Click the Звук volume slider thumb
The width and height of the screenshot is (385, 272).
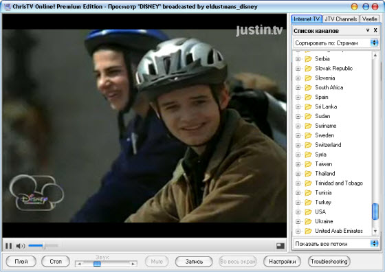[97, 264]
